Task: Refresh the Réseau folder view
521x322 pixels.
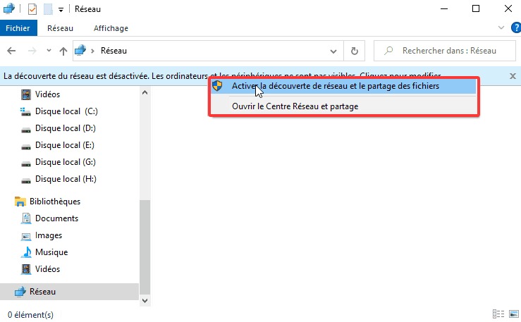Action: (x=354, y=51)
